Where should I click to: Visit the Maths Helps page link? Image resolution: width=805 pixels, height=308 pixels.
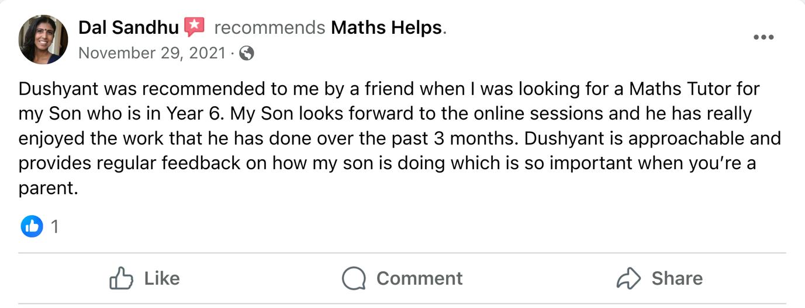(x=386, y=27)
